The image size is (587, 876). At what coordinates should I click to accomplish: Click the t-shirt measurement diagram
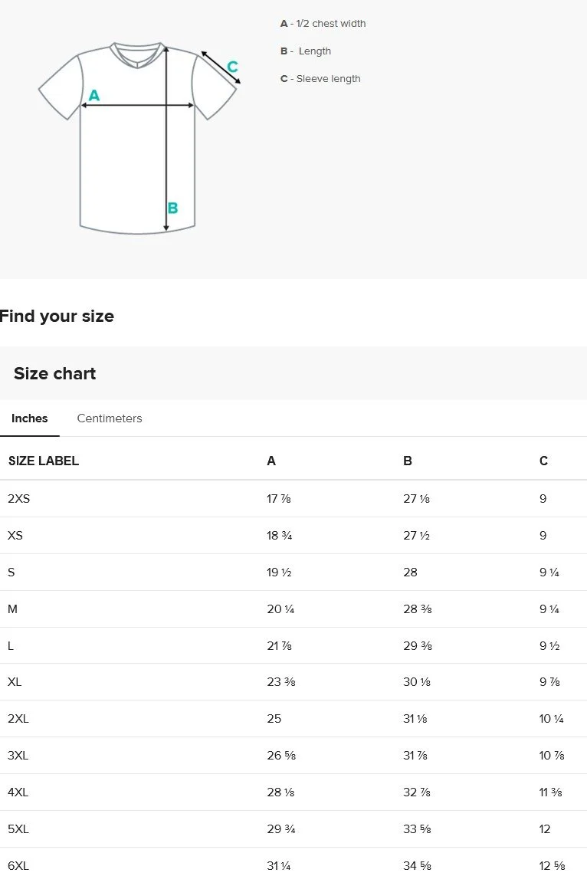click(x=139, y=137)
